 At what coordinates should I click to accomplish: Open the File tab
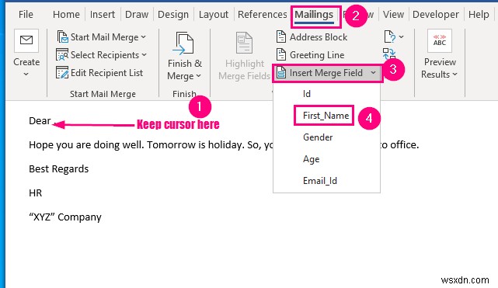tap(26, 14)
